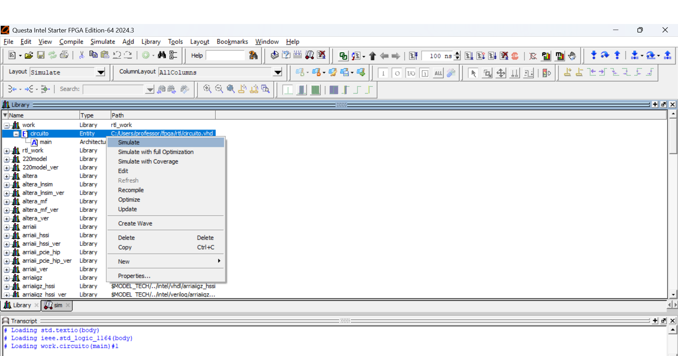Click the Open file folder icon
This screenshot has width=678, height=356.
(x=29, y=55)
